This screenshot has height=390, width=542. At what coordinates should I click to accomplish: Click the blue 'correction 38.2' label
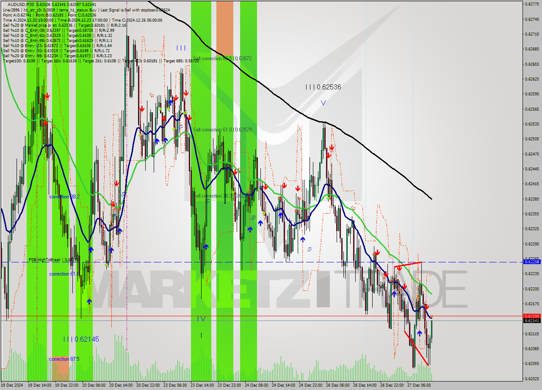pyautogui.click(x=64, y=197)
